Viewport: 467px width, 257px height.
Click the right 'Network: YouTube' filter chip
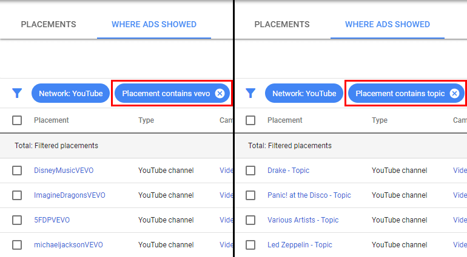click(304, 93)
